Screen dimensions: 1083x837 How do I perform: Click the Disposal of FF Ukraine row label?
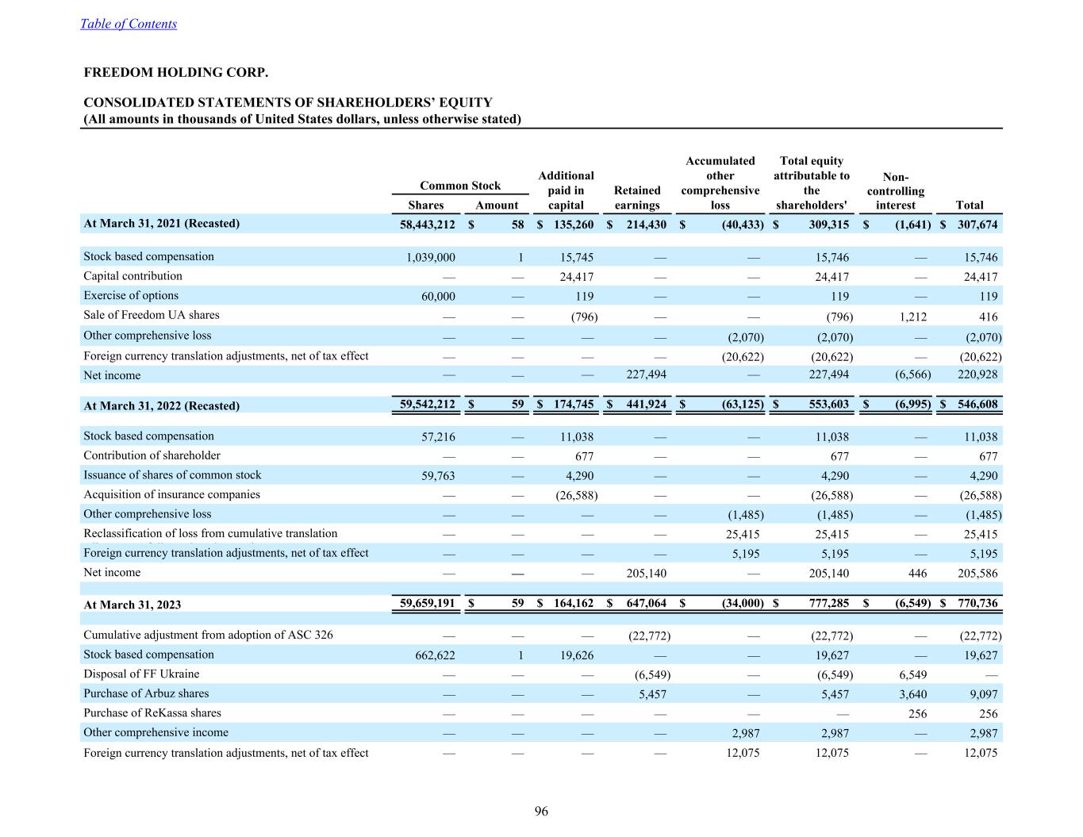[x=141, y=674]
